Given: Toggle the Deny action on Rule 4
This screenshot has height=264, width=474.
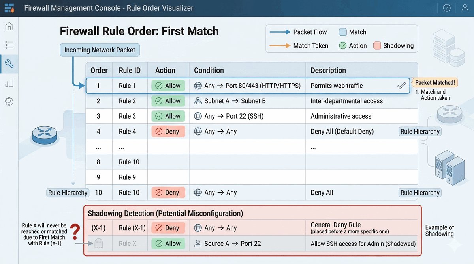Looking at the screenshot, I should point(168,132).
